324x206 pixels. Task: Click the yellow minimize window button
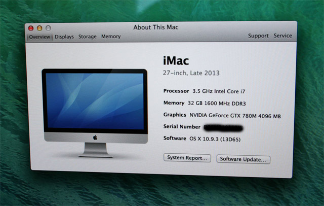coord(39,28)
